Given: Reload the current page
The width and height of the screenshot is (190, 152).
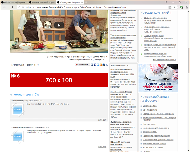Looking at the screenshot, I should 19,7.
